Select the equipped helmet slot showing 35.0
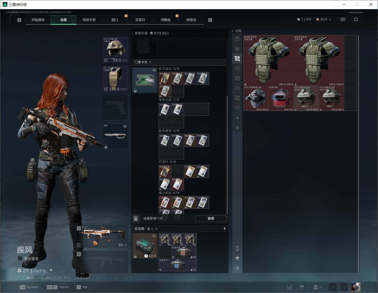378x293 pixels. [115, 50]
